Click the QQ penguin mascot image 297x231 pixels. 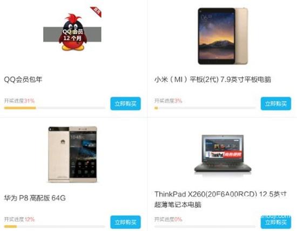73,32
